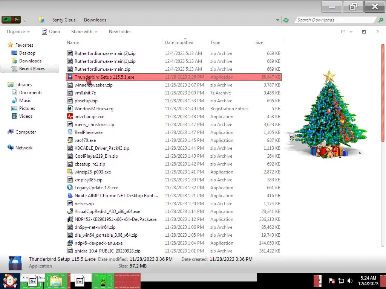Image resolution: width=386 pixels, height=289 pixels.
Task: Click the volume speaker tray icon
Action: tap(350, 281)
